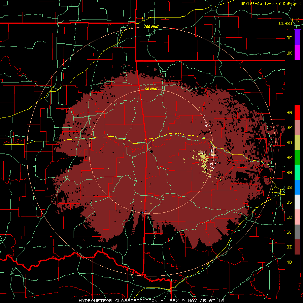Click the Hydrometeor Classification KSRX title caption
The height and width of the screenshot is (303, 303).
coord(151,301)
